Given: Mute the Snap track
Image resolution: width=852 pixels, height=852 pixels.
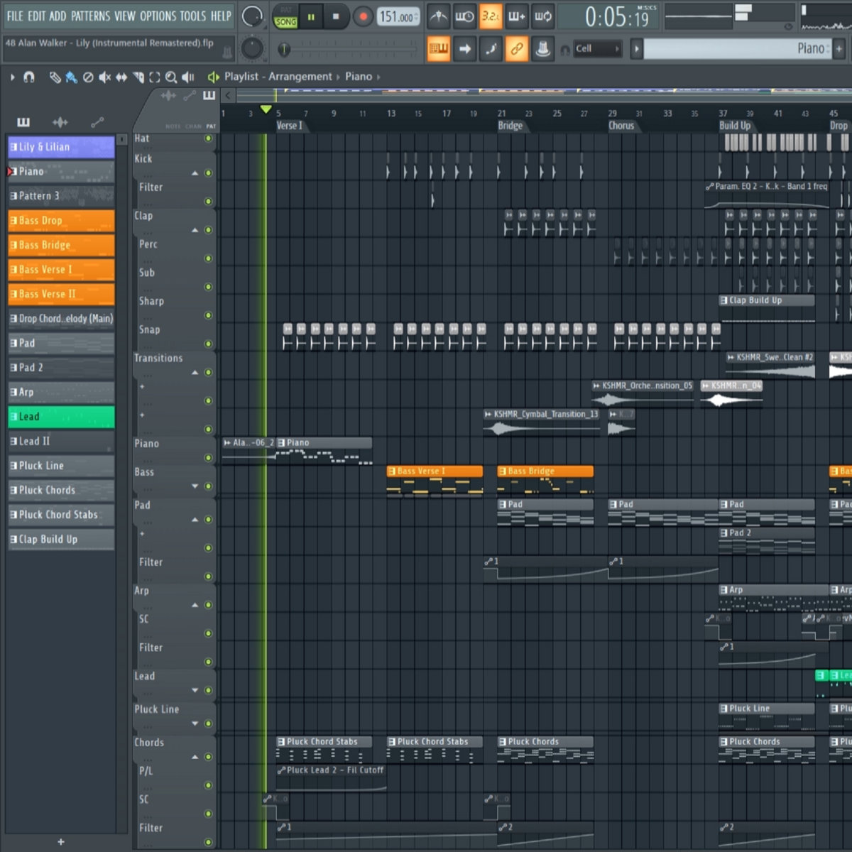Looking at the screenshot, I should click(209, 344).
